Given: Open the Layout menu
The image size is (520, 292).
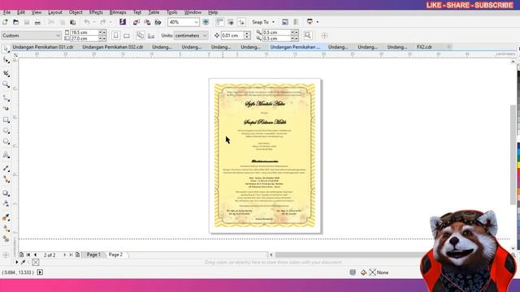Looking at the screenshot, I should pos(55,12).
